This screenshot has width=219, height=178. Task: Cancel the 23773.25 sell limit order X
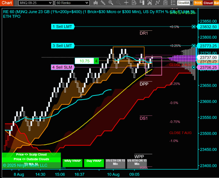click(193, 46)
